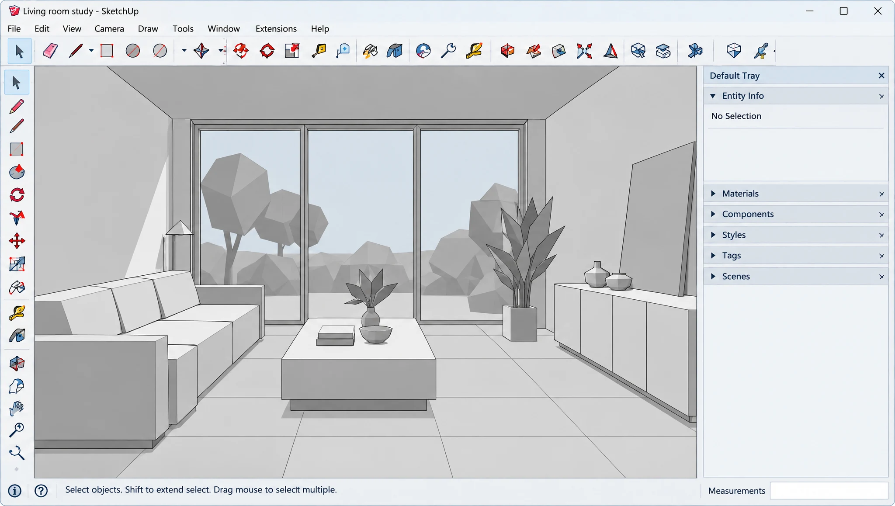Expand the Scenes panel
This screenshot has height=506, width=895.
click(x=713, y=276)
